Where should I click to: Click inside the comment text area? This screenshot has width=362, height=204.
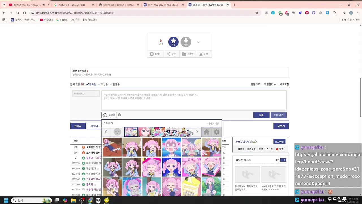click(194, 100)
